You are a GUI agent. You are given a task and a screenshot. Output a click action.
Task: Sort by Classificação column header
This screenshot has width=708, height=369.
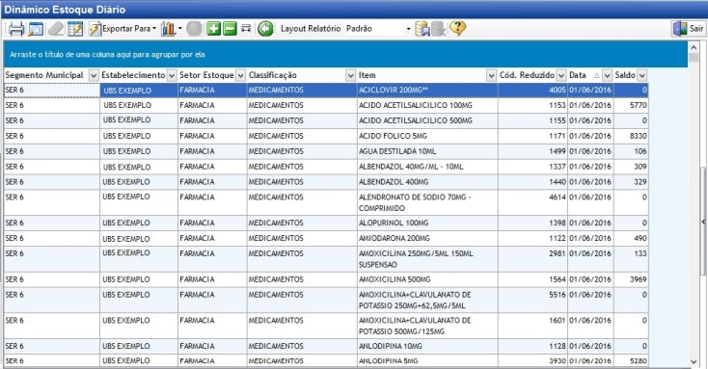273,75
